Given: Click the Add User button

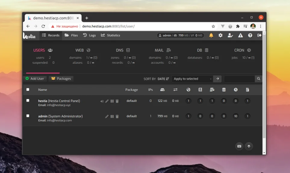Looking at the screenshot, I should point(35,79).
